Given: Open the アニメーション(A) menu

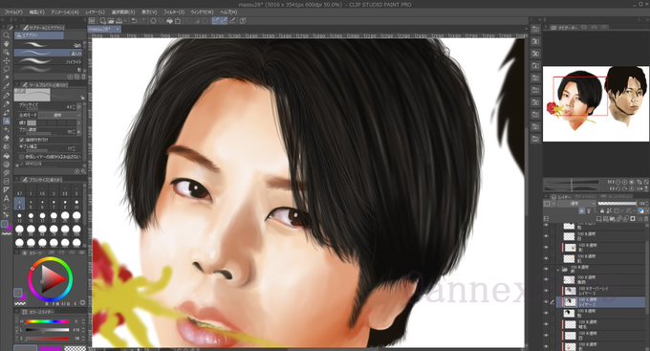Looking at the screenshot, I should pos(65,12).
